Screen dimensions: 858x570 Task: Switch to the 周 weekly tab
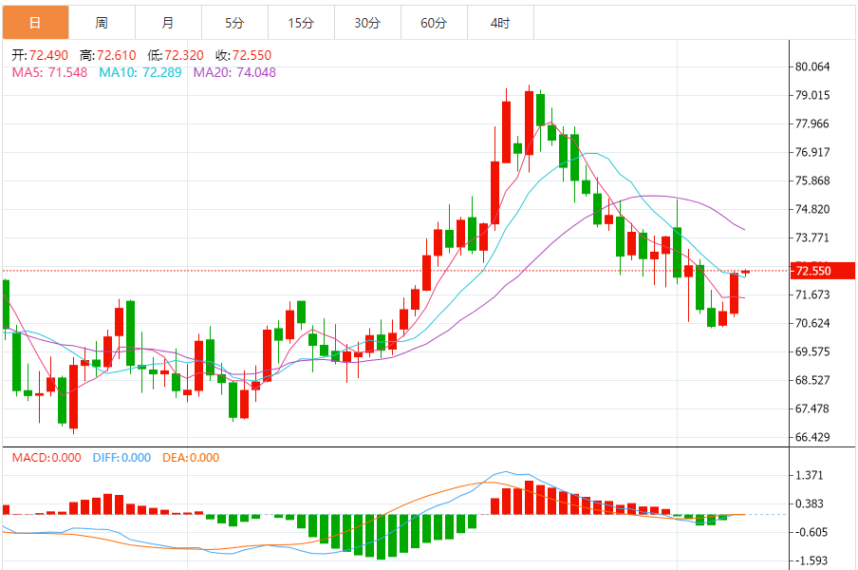pyautogui.click(x=102, y=23)
